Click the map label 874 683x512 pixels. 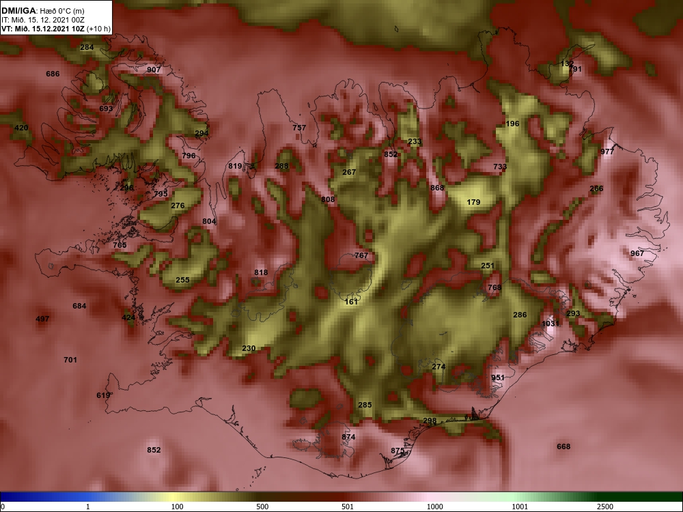tap(348, 437)
